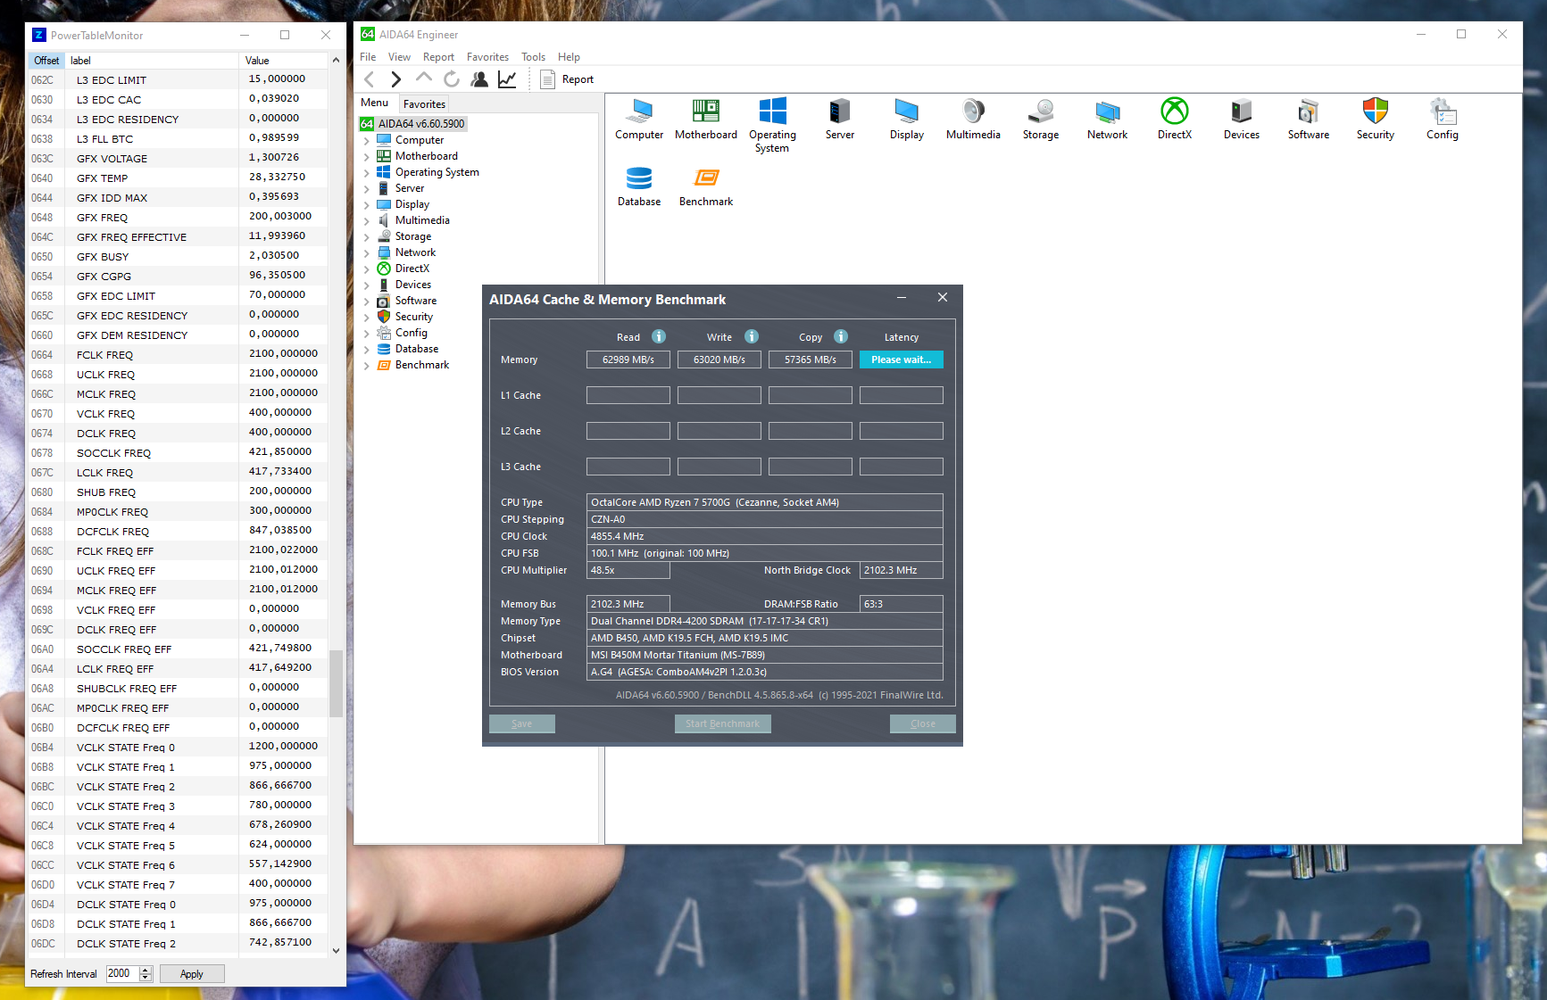Show info for the Read benchmark column
The height and width of the screenshot is (1000, 1547).
coord(659,336)
